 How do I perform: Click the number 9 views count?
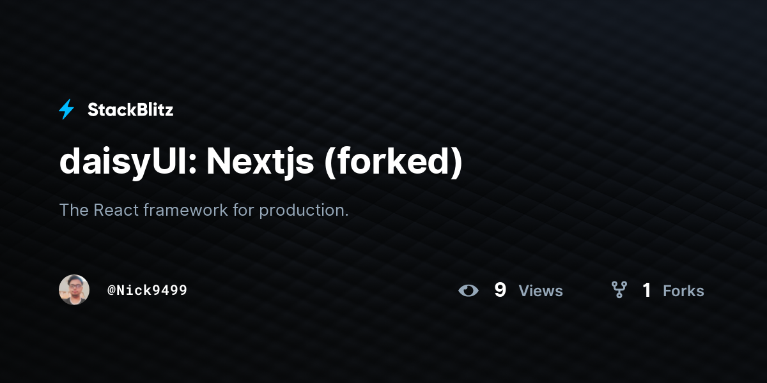pyautogui.click(x=500, y=290)
